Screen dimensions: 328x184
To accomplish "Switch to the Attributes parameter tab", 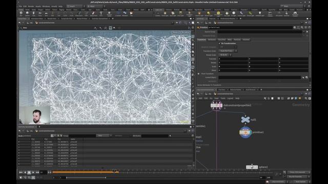I will 212,40.
